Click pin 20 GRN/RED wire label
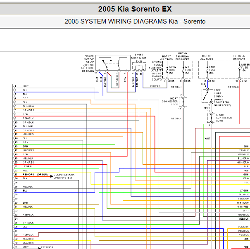The width and height of the screenshot is (250, 249). click(29, 163)
